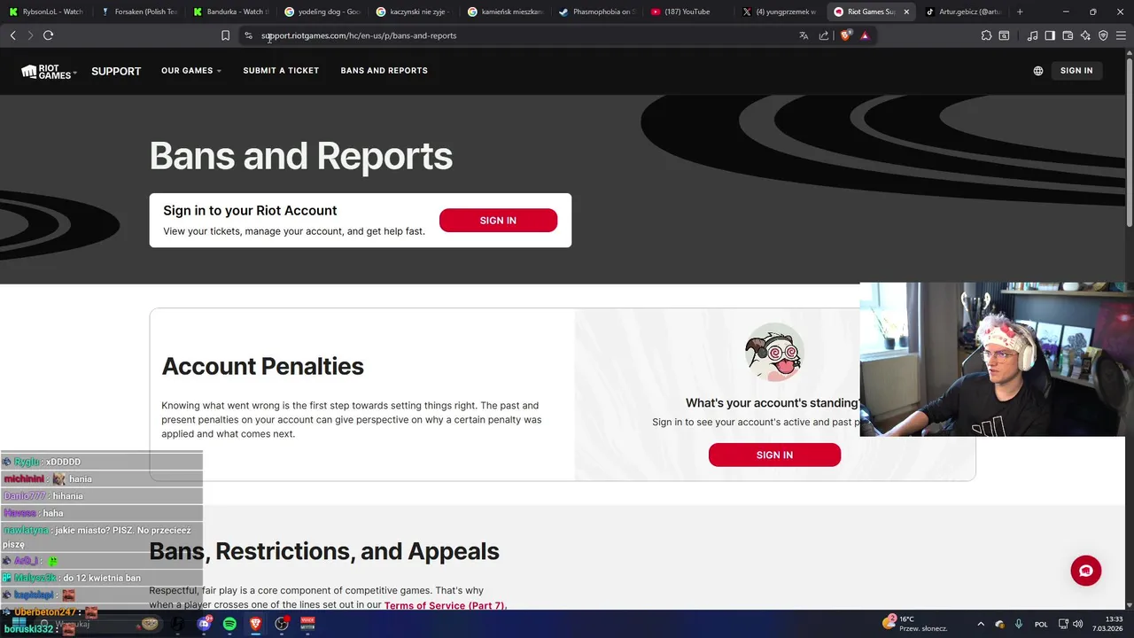Toggle the sidebar panel icon
Image resolution: width=1134 pixels, height=638 pixels.
click(x=1050, y=35)
